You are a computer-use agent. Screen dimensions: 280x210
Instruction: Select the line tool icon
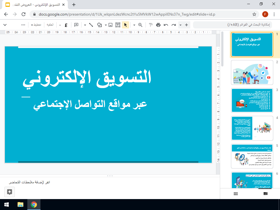click(91, 25)
